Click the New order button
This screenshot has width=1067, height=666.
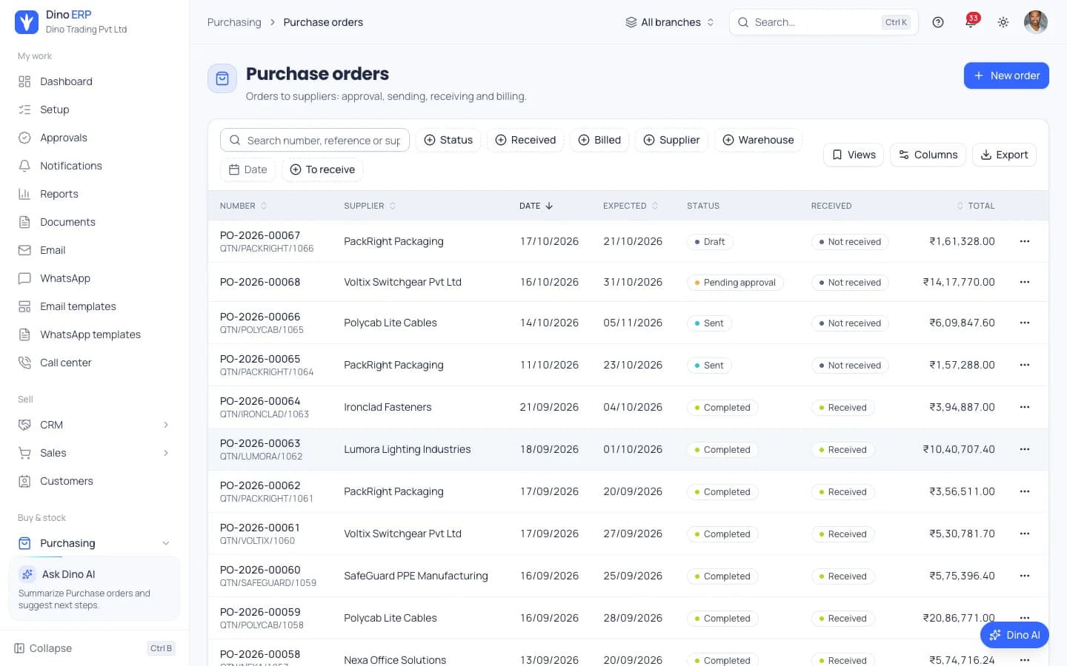tap(1006, 75)
